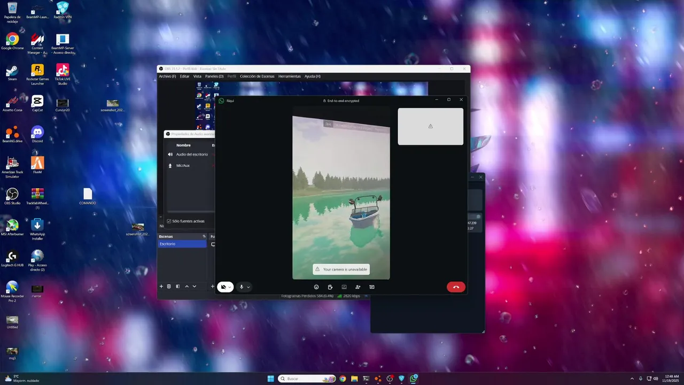Open the taskbar clock showing 12:48 AM

(x=671, y=379)
